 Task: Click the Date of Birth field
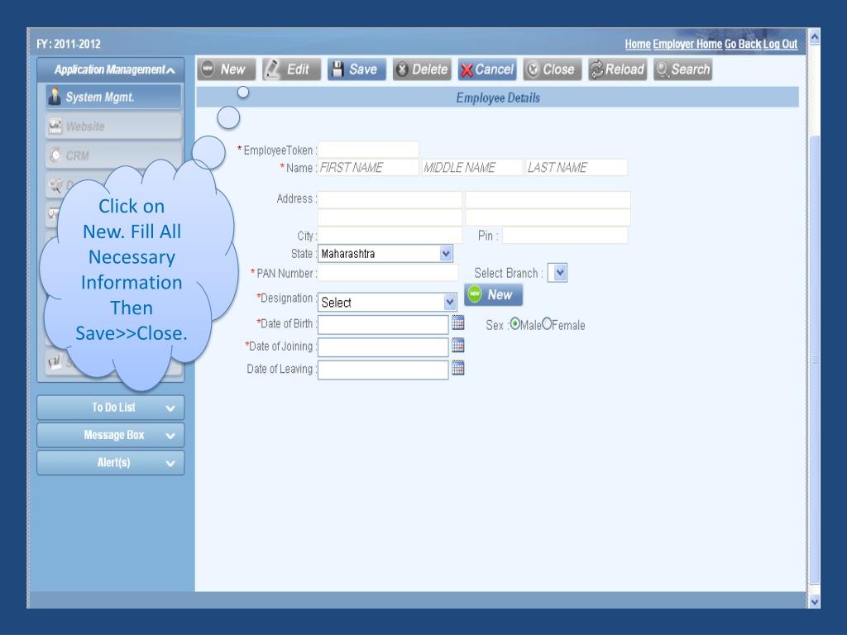click(x=383, y=324)
